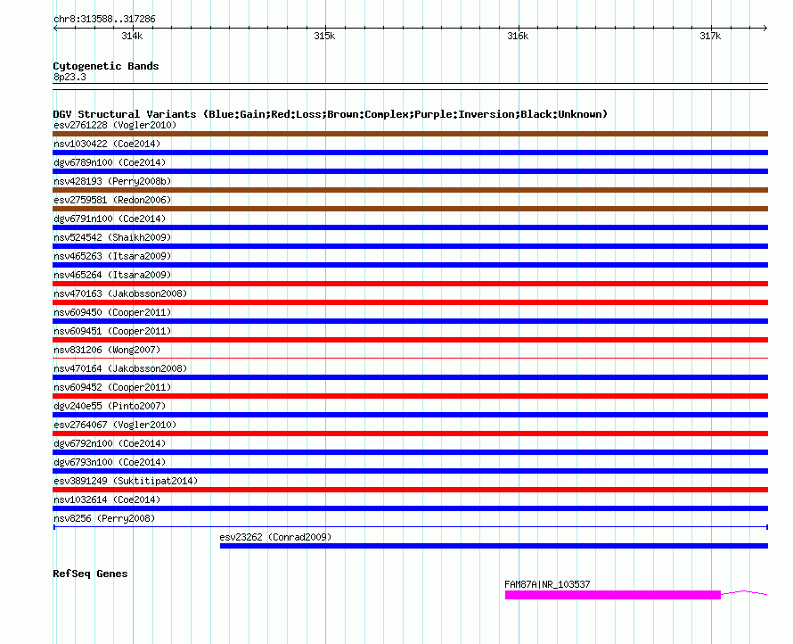Click dgv240e55 (Pinto2007) variant label
793x644 pixels.
(110, 406)
